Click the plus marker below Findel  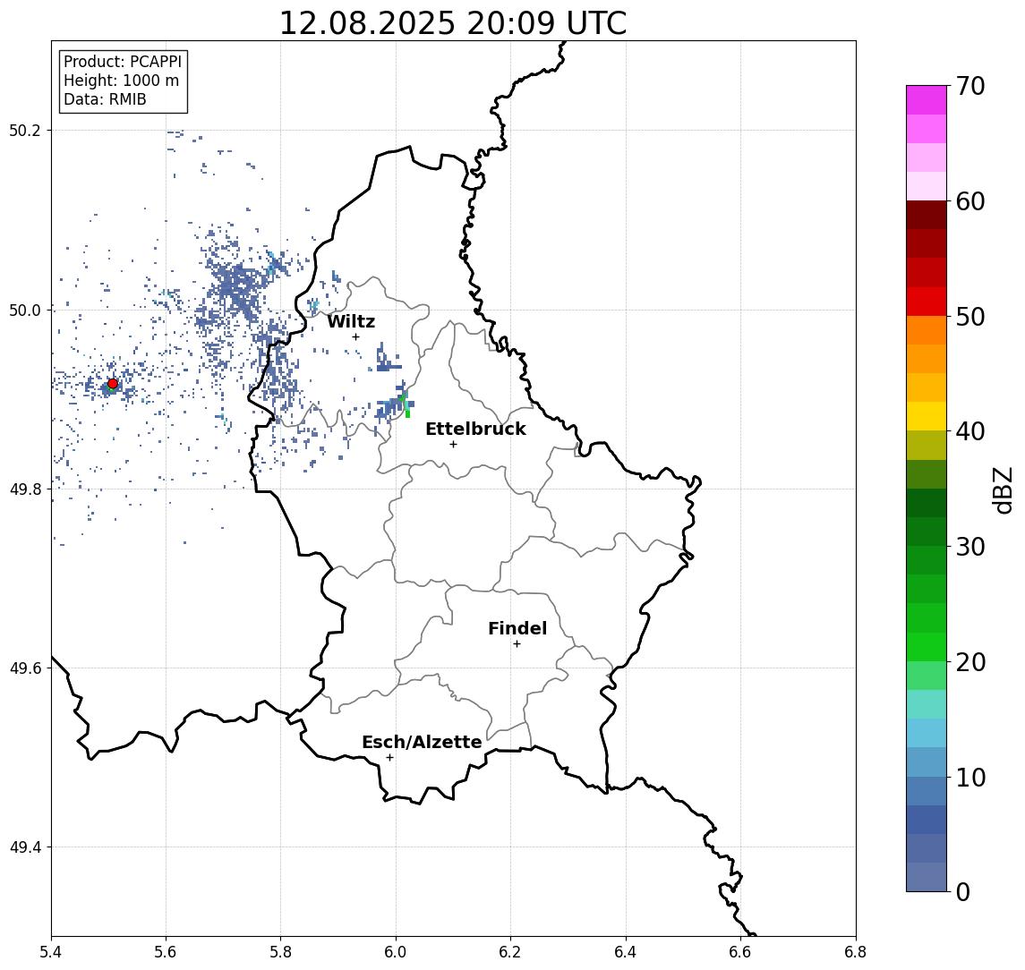pos(517,644)
